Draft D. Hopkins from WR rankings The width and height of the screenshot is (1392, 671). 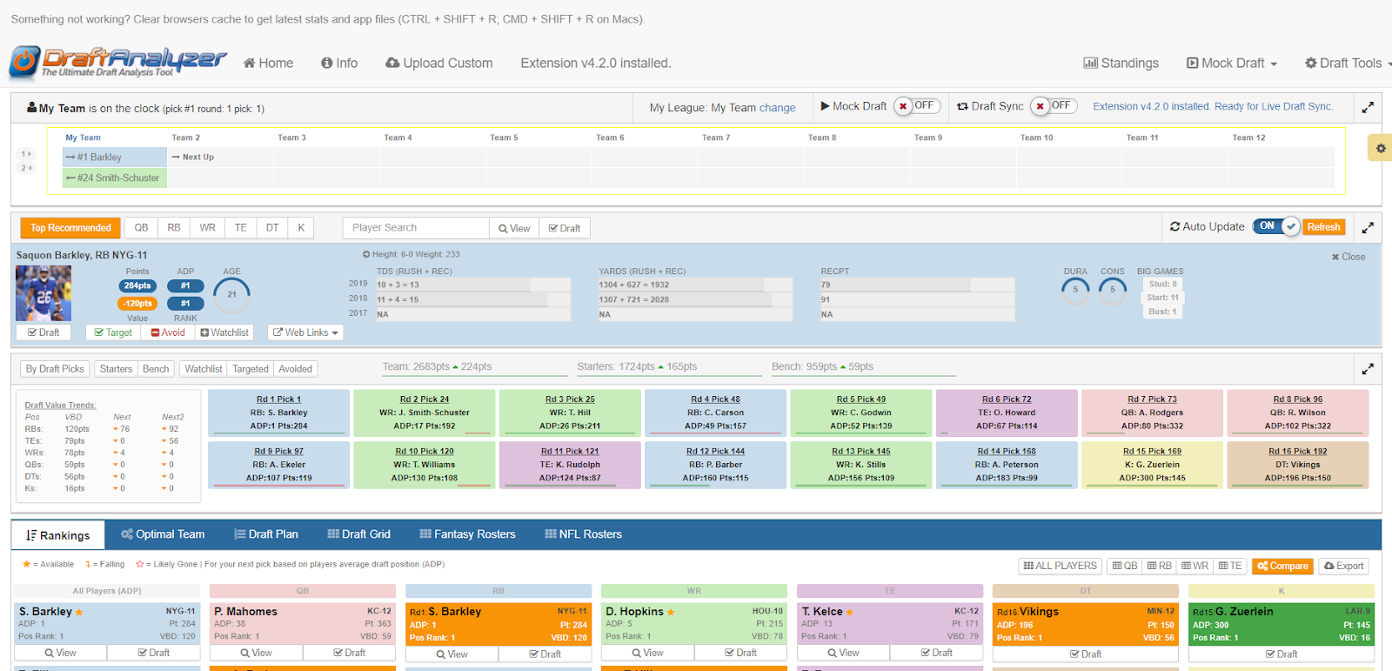[x=739, y=653]
